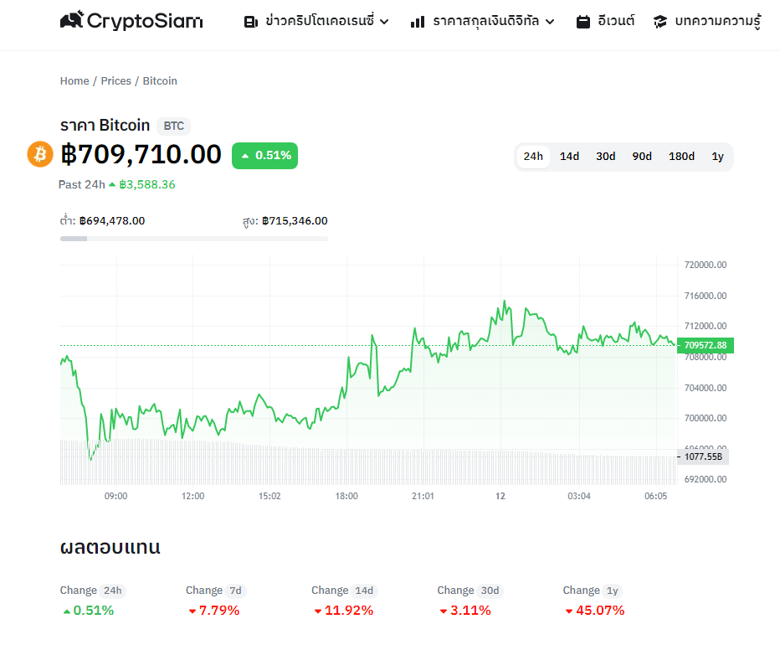Click the 06:05 time axis label
Image resolution: width=780 pixels, height=650 pixels.
pyautogui.click(x=655, y=496)
